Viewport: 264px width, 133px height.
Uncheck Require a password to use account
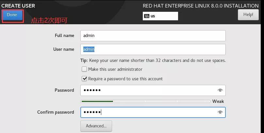(84, 79)
